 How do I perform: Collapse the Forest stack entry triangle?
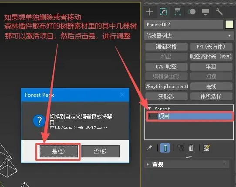click(149, 109)
